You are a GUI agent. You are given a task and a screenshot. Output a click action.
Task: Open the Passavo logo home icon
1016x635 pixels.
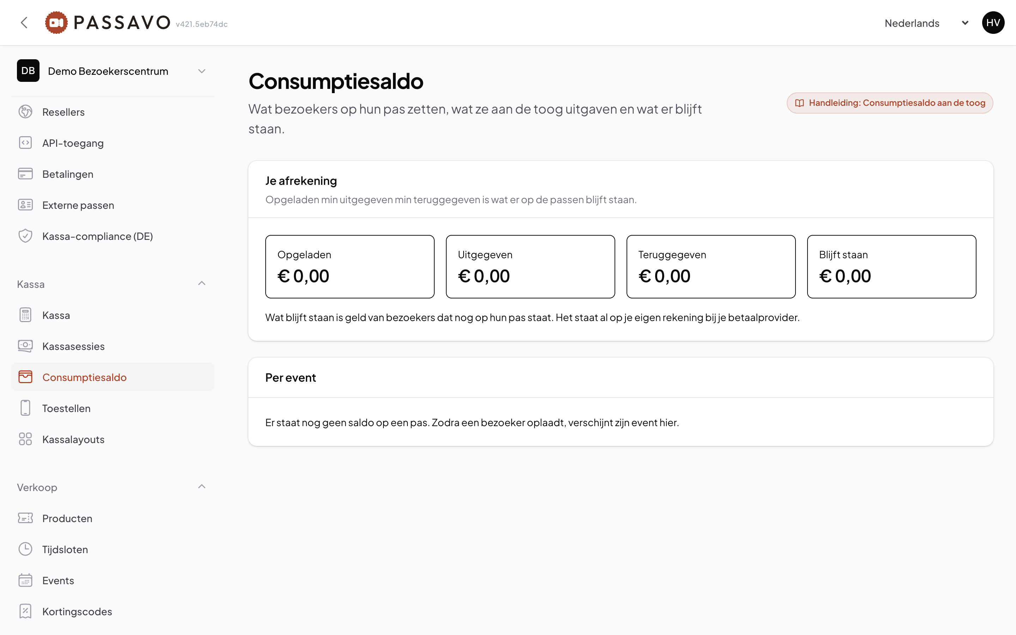pos(56,23)
